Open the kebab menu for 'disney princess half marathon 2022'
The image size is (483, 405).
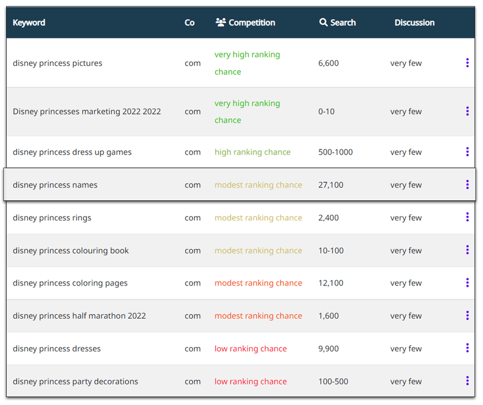click(467, 315)
